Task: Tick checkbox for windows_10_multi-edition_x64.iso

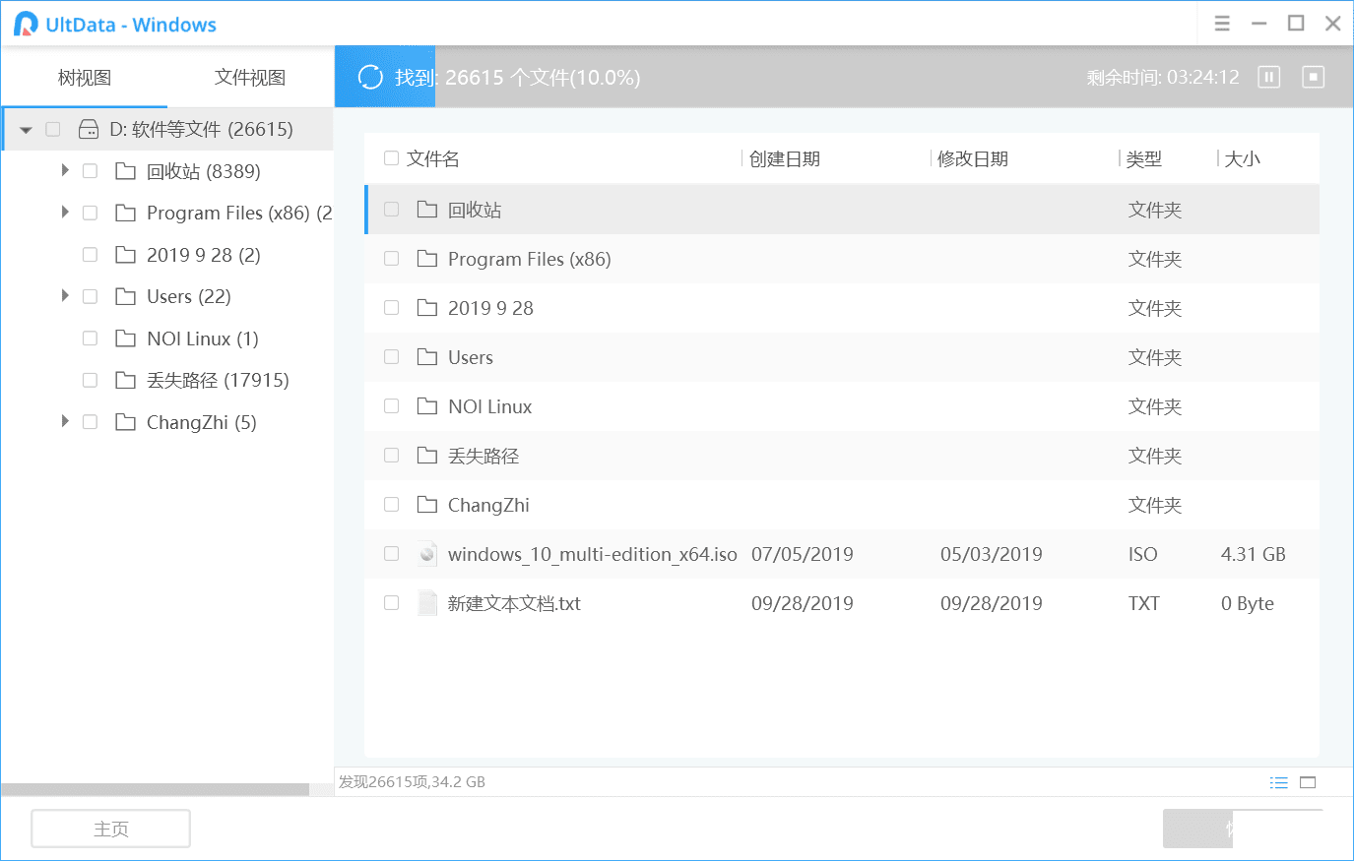Action: [x=391, y=554]
